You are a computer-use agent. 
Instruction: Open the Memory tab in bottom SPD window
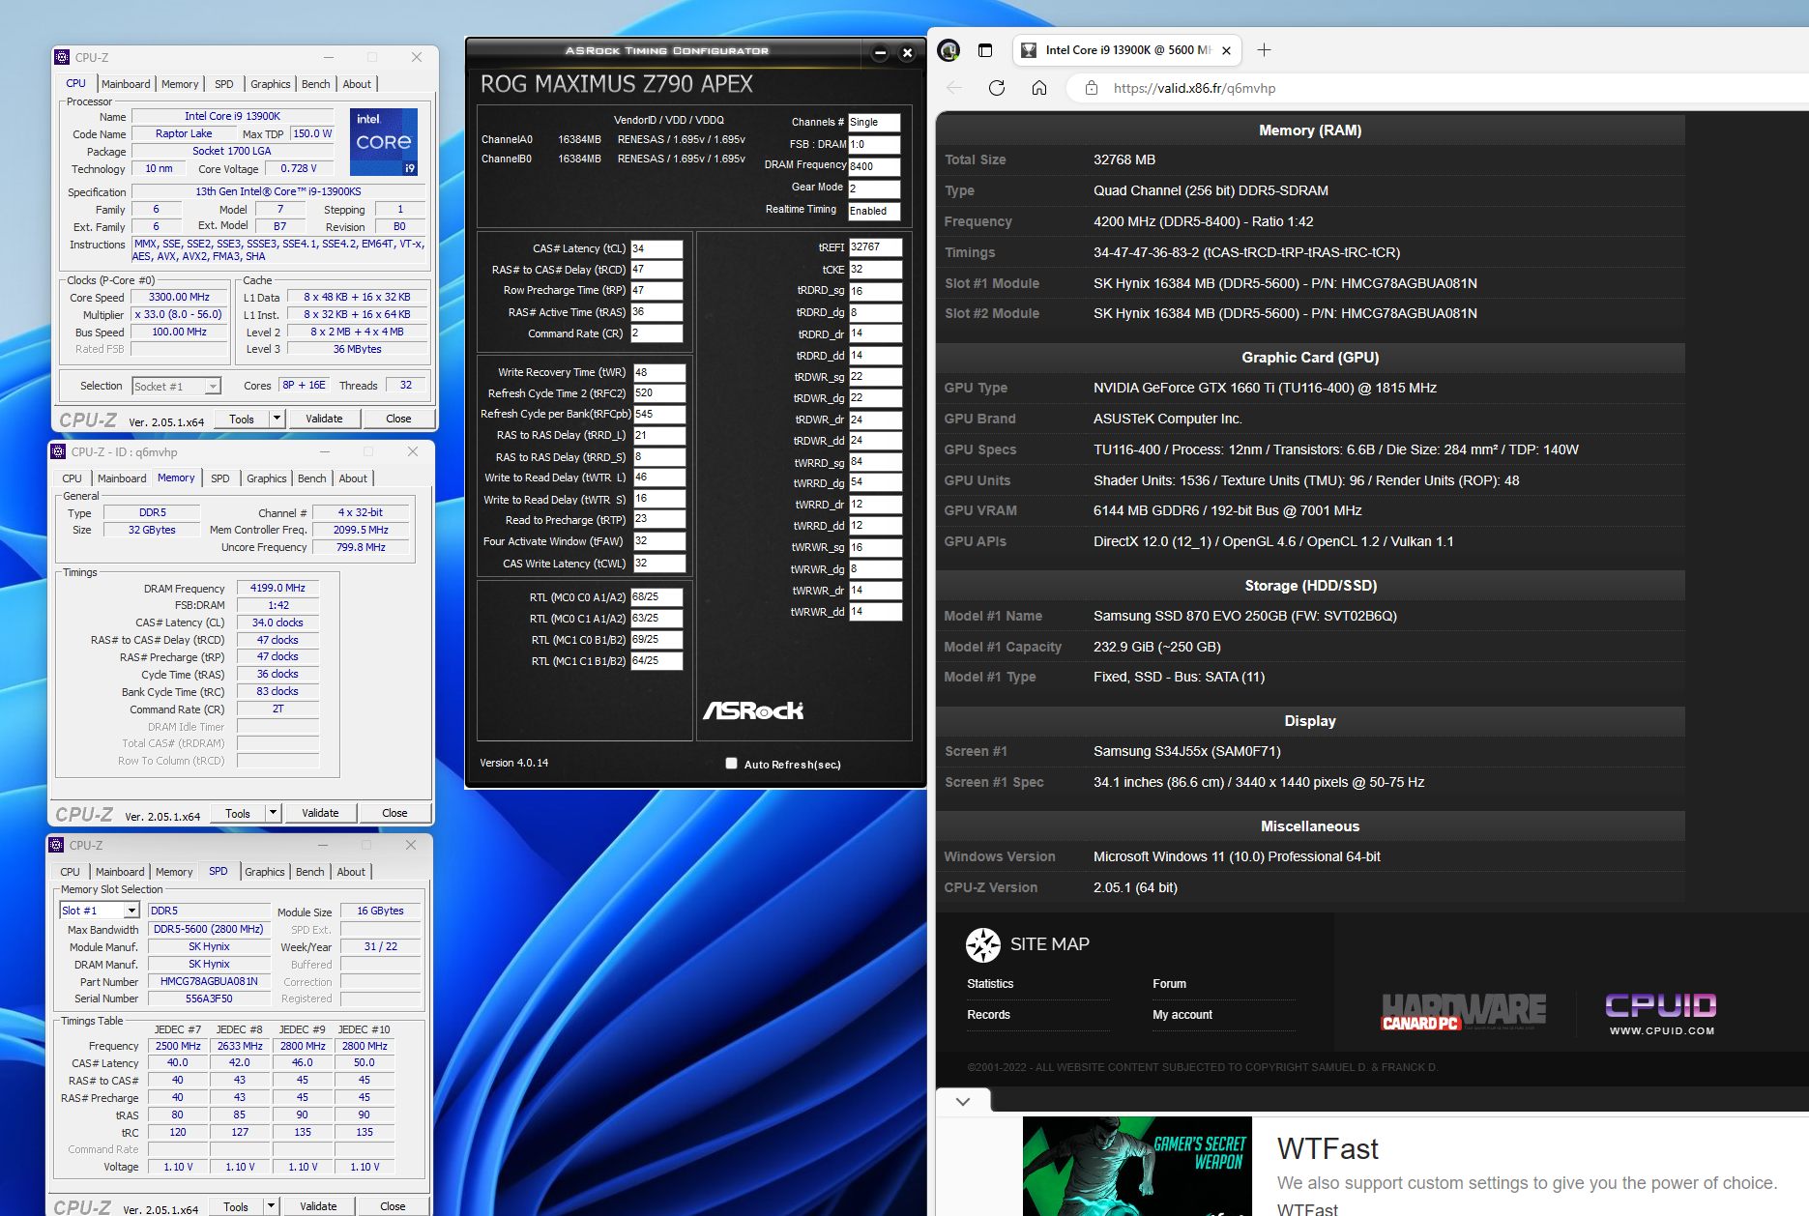tap(174, 872)
